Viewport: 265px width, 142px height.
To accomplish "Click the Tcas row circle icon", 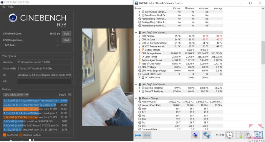I will tap(140, 109).
